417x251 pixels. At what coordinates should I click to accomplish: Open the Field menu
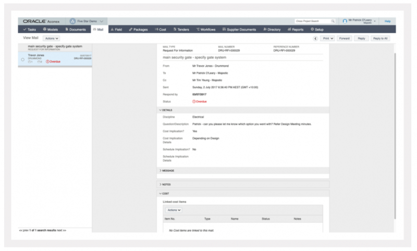click(x=116, y=30)
